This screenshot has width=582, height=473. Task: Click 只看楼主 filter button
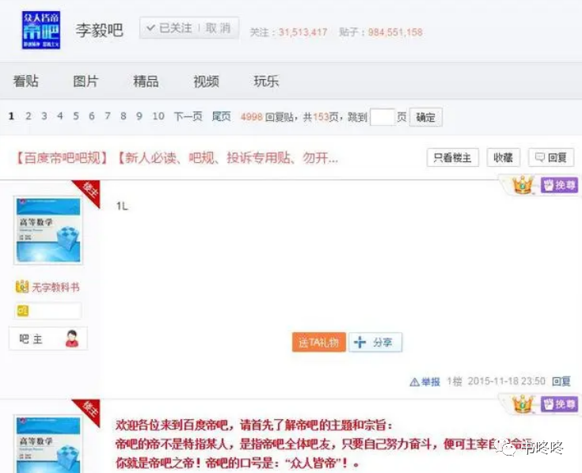coord(452,157)
